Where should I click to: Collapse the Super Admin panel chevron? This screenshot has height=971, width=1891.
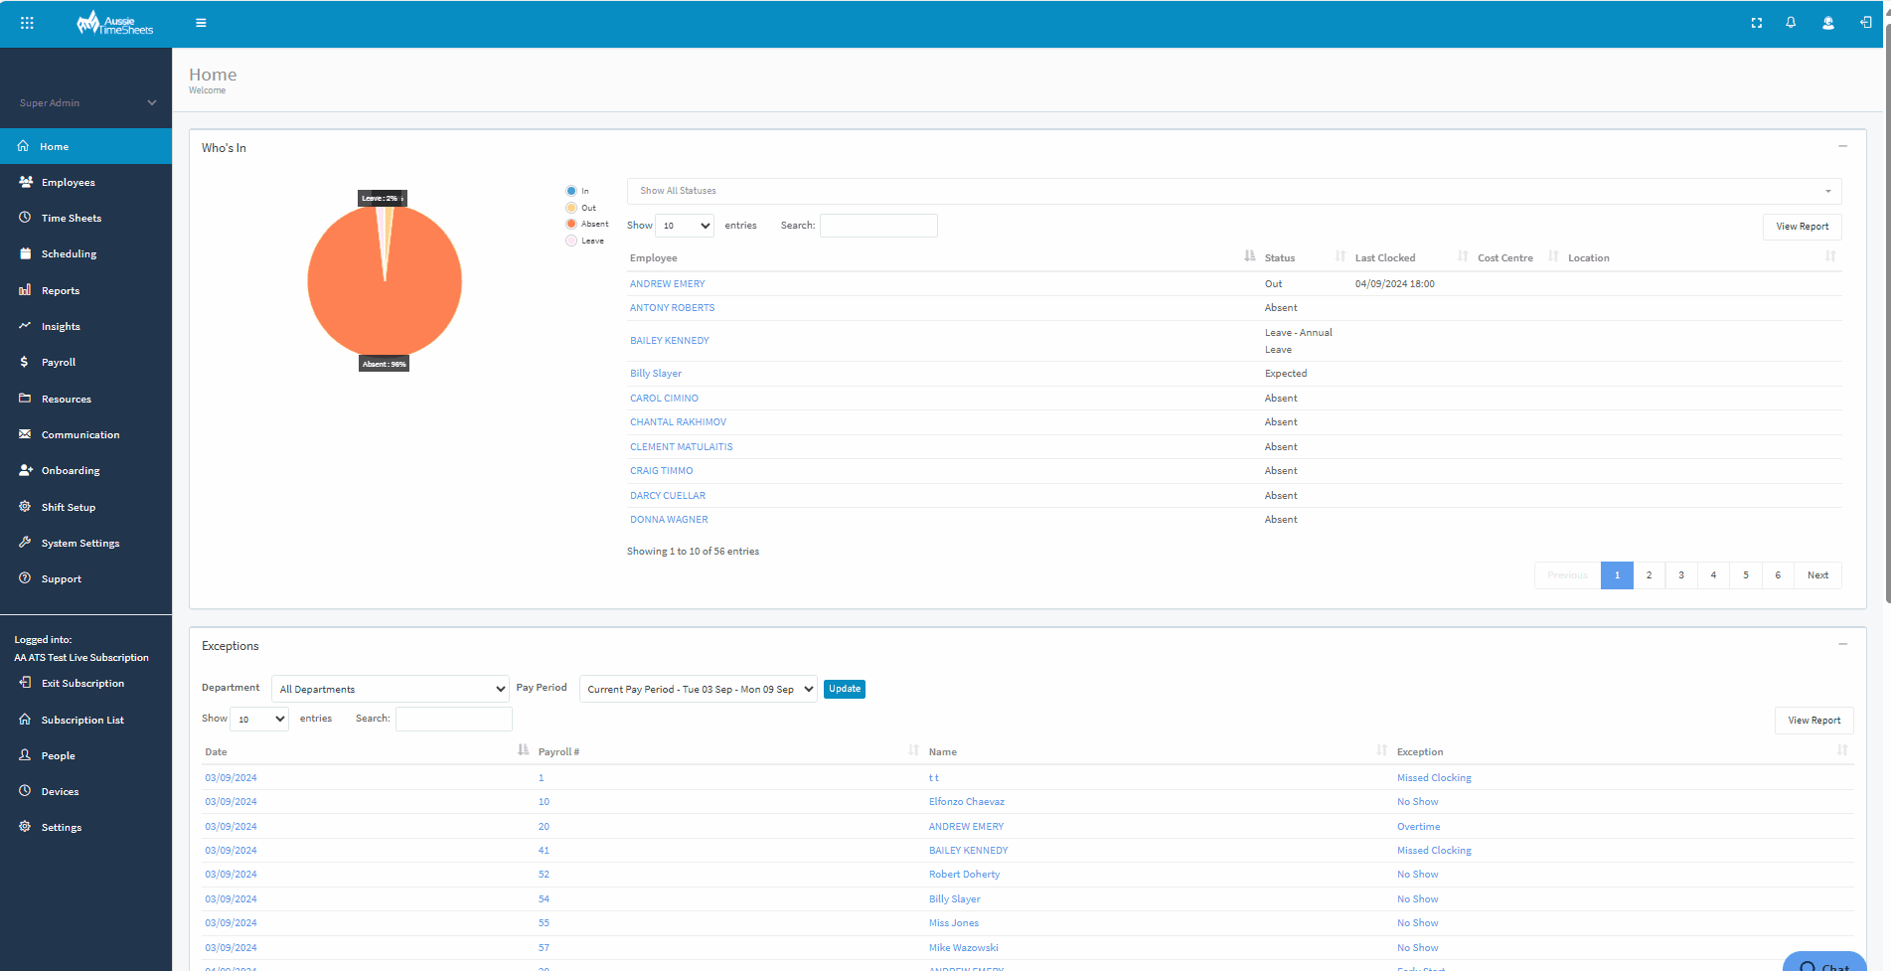pos(151,102)
